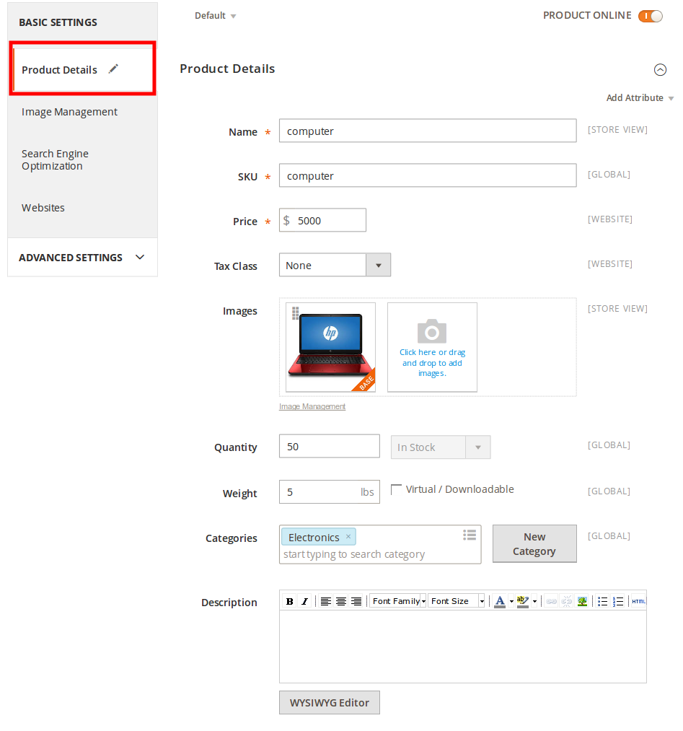
Task: Open the Font Family dropdown
Action: coord(398,601)
